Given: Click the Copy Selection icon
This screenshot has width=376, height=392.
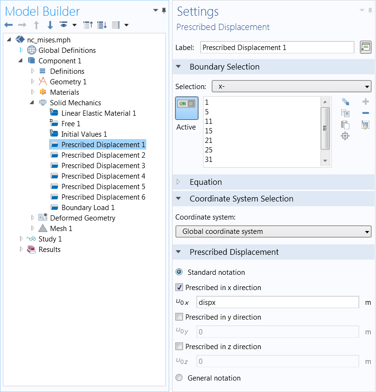Looking at the screenshot, I should [x=345, y=113].
